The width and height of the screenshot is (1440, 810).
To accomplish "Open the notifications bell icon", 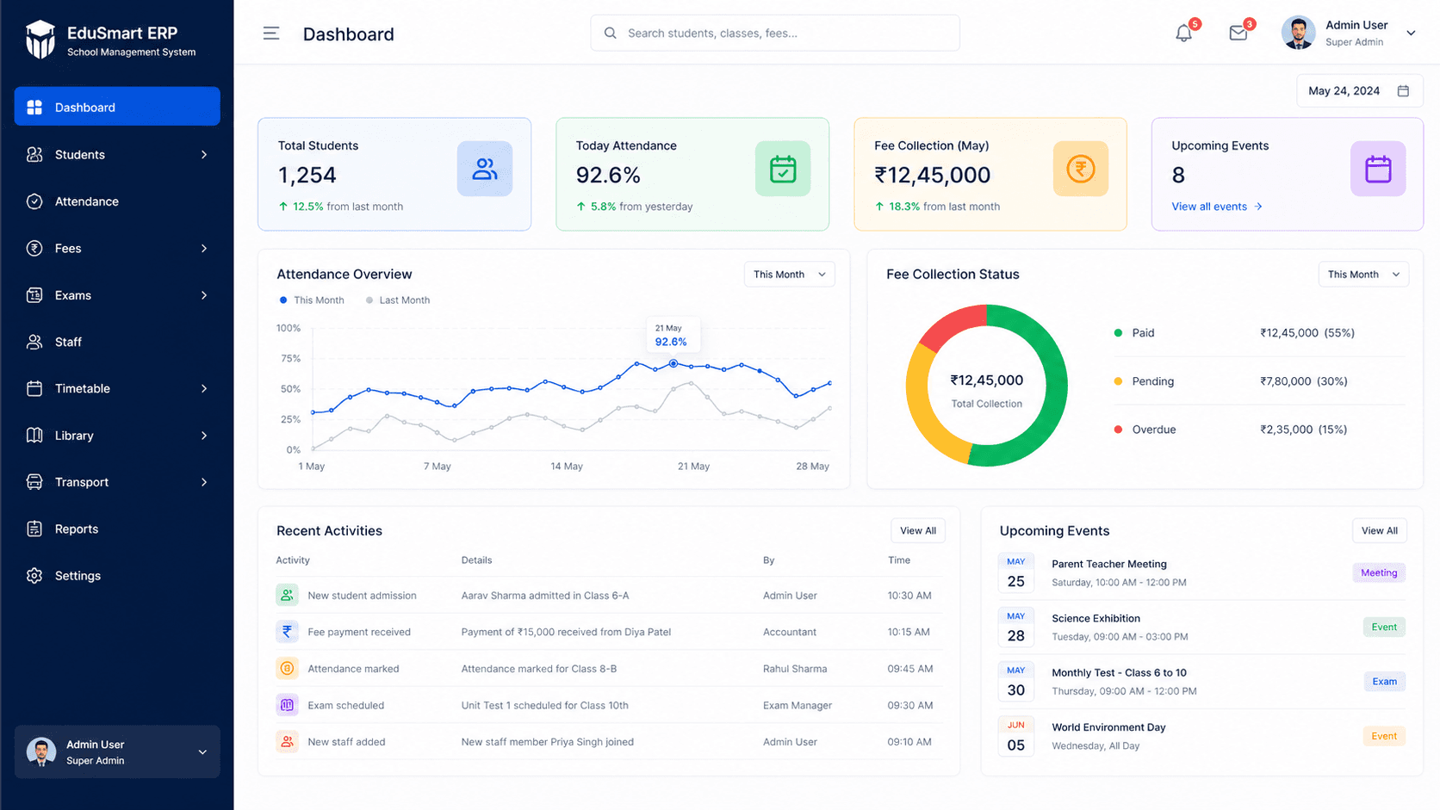I will (1184, 34).
